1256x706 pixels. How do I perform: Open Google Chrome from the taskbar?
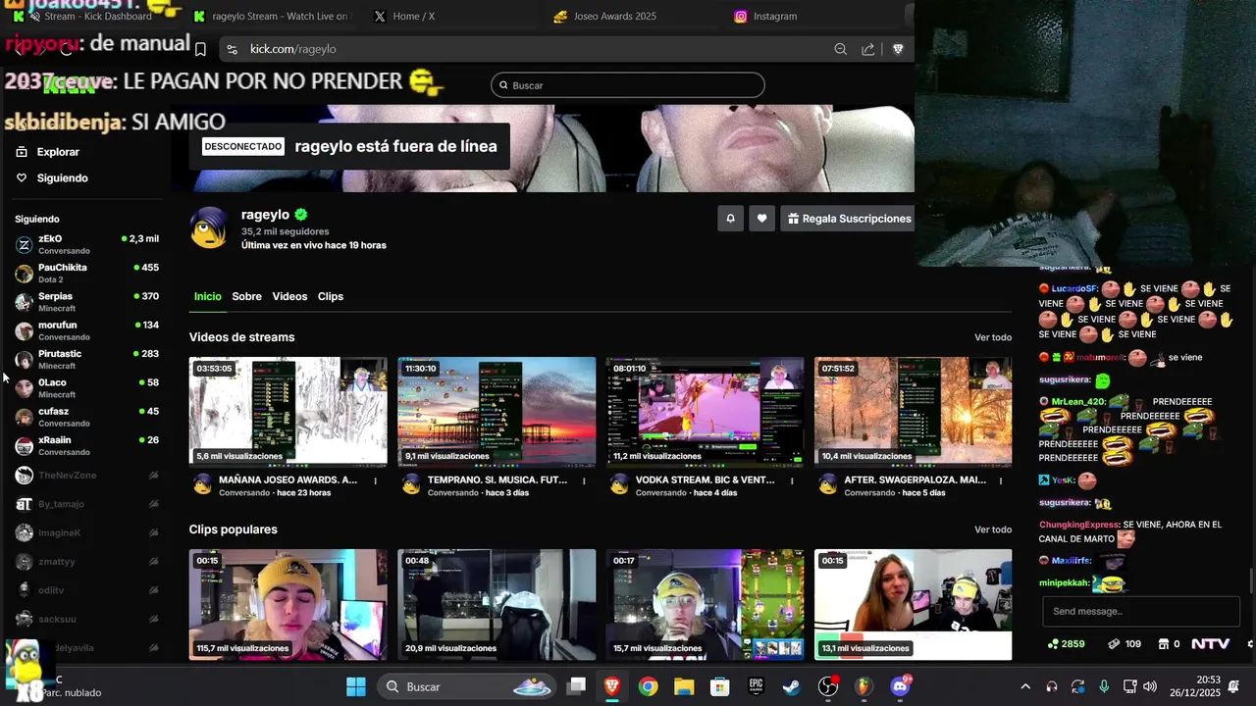pyautogui.click(x=648, y=686)
